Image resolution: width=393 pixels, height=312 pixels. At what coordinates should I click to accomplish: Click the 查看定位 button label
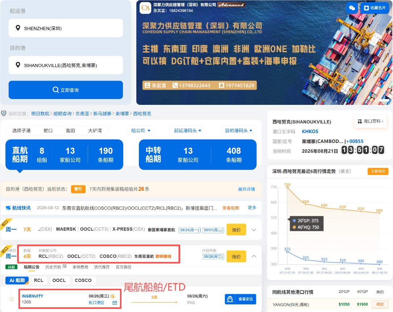pos(246,299)
